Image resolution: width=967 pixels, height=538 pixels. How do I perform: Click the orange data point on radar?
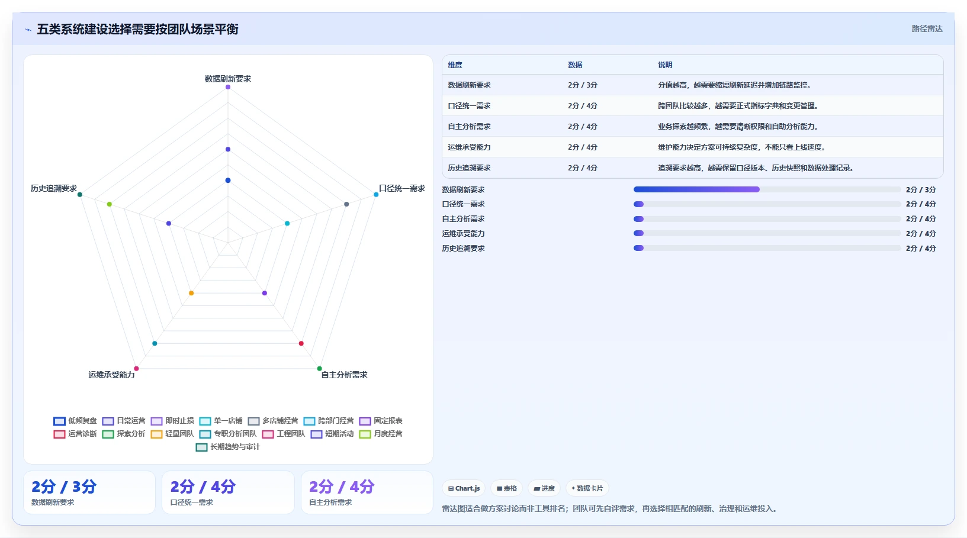click(x=191, y=294)
